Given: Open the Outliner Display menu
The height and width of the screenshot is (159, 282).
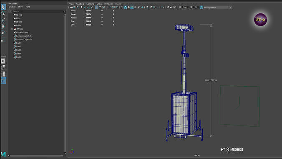Looking at the screenshot, I should tap(12, 7).
